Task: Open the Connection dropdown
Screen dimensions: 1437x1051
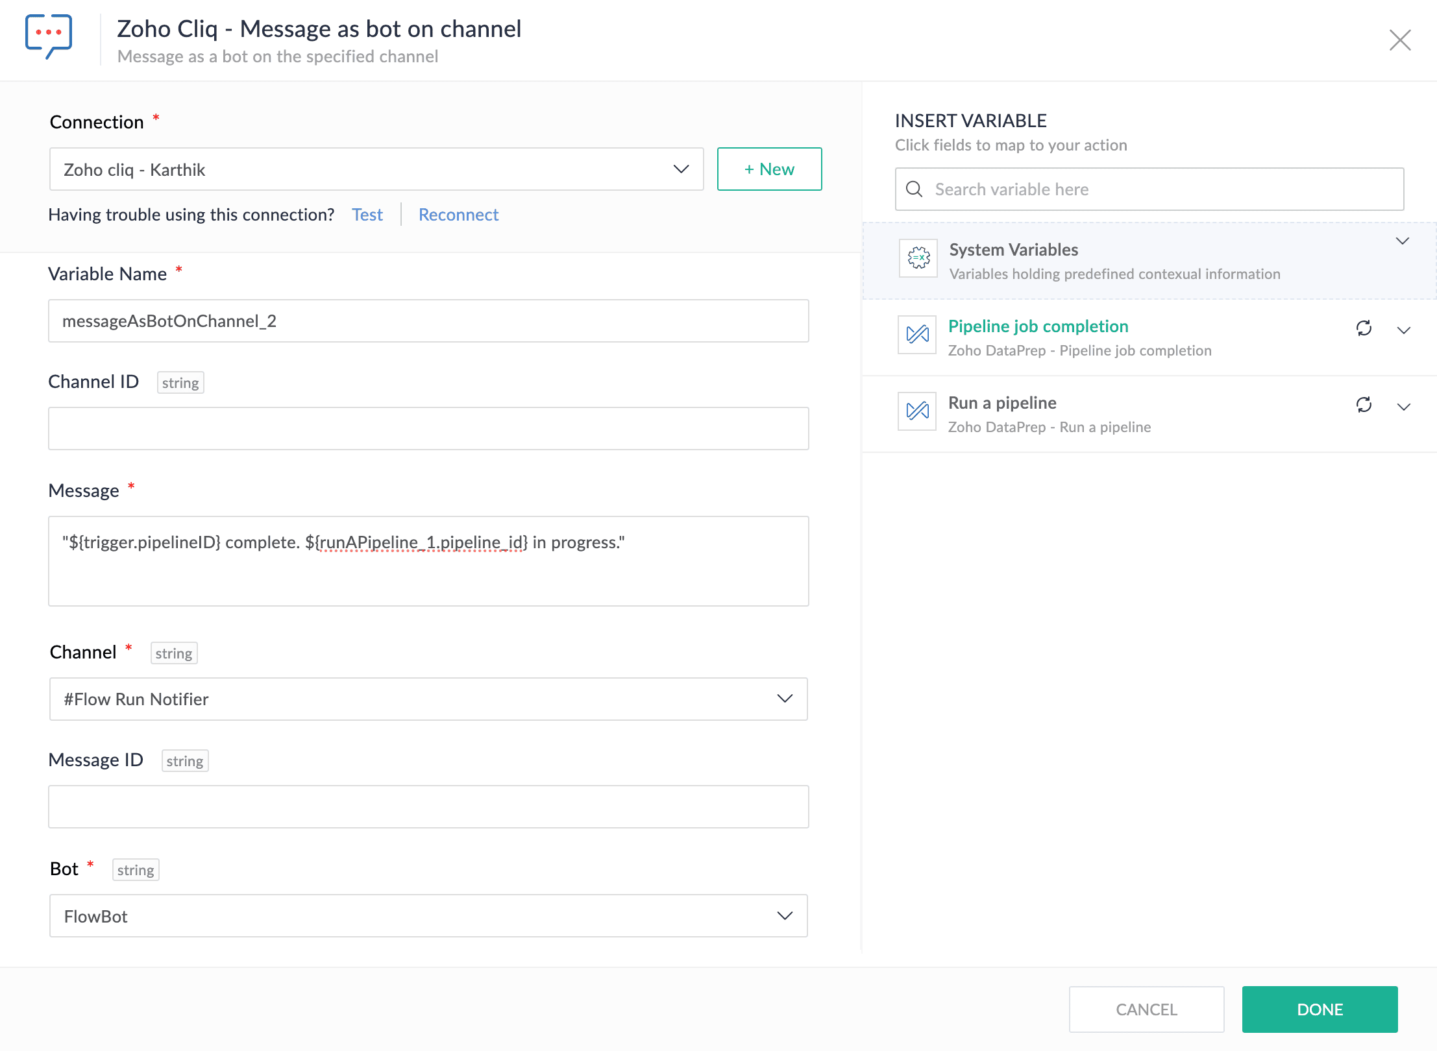Action: pos(376,169)
